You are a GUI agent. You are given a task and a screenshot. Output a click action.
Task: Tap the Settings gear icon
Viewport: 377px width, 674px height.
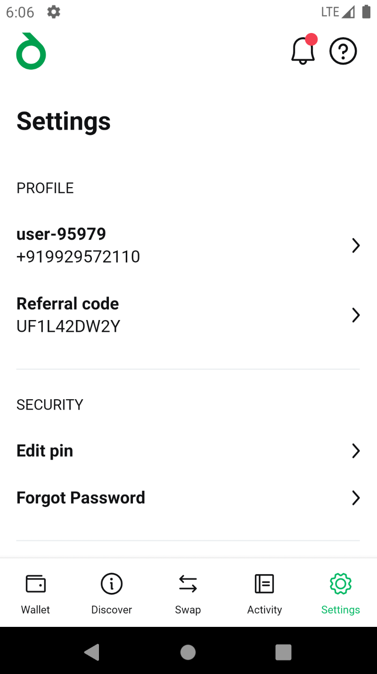(341, 584)
